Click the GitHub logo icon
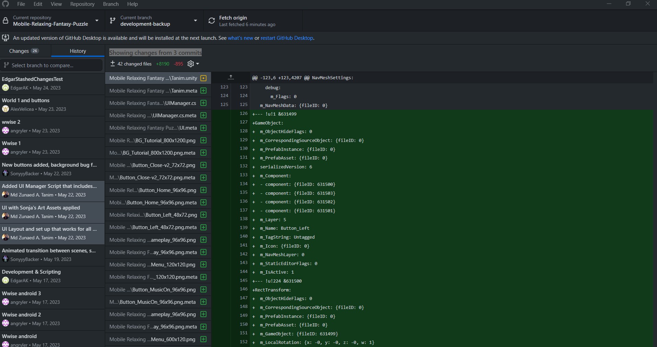The height and width of the screenshot is (347, 657). click(5, 4)
